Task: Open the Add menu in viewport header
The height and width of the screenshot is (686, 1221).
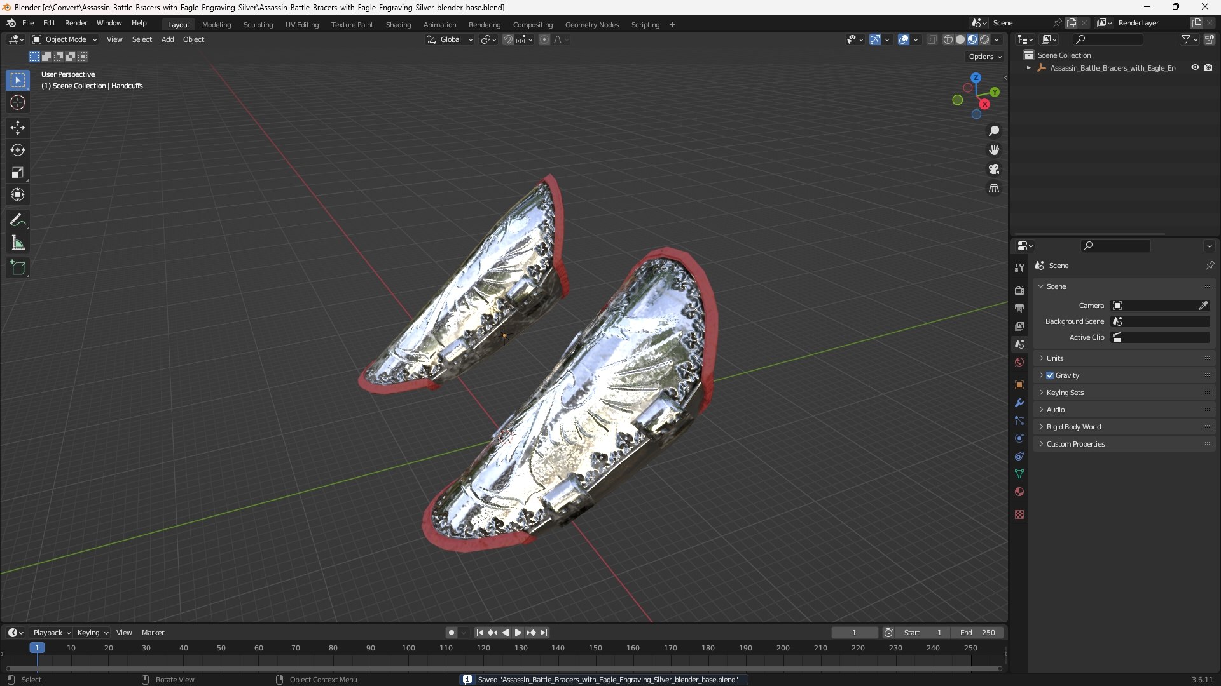Action: (167, 39)
